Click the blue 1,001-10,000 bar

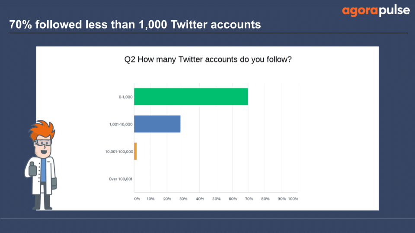pyautogui.click(x=157, y=124)
